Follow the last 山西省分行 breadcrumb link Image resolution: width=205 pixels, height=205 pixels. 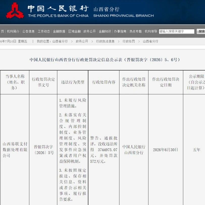[150, 41]
